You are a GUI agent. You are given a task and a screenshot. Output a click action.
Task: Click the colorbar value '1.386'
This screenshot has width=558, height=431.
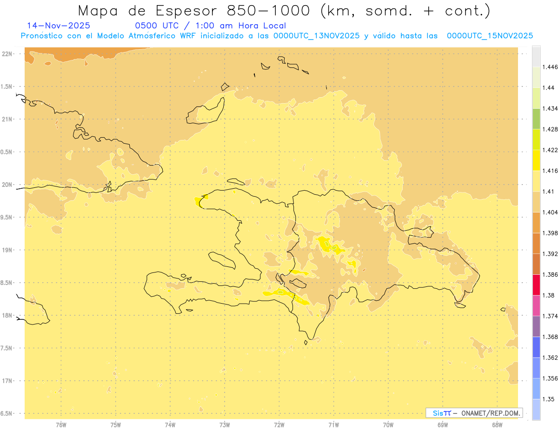tap(550, 274)
